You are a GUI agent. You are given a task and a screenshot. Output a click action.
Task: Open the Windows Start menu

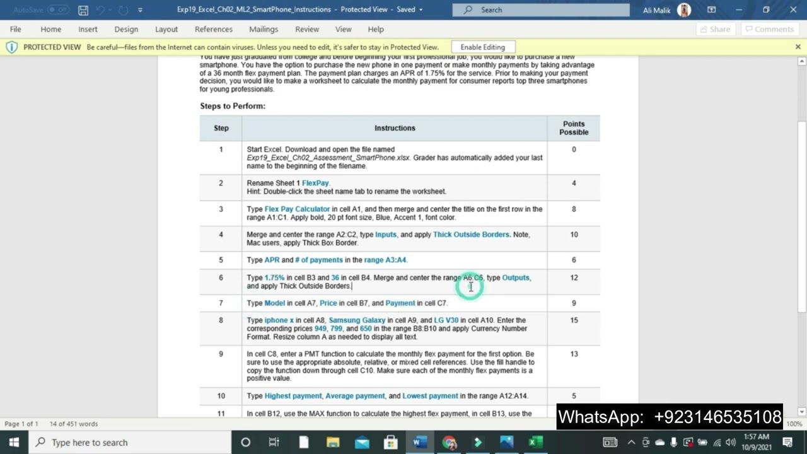[14, 442]
